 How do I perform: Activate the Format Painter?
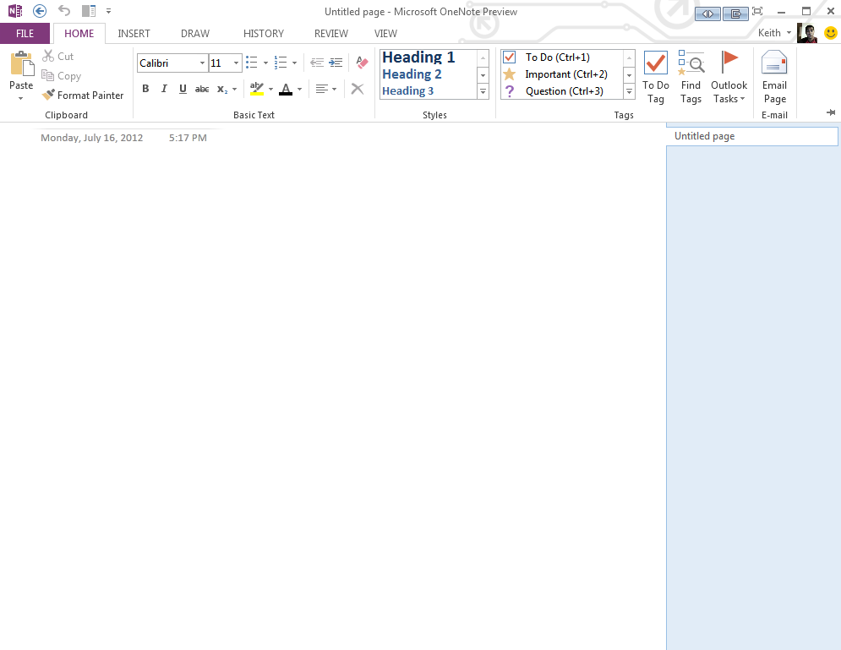(x=83, y=95)
